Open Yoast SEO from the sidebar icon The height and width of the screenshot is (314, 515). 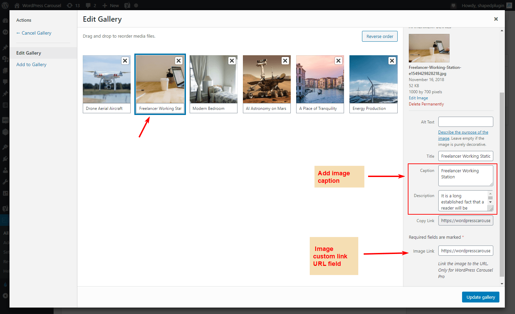(x=5, y=208)
